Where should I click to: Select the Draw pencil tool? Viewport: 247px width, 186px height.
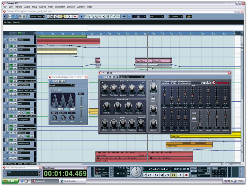[111, 17]
